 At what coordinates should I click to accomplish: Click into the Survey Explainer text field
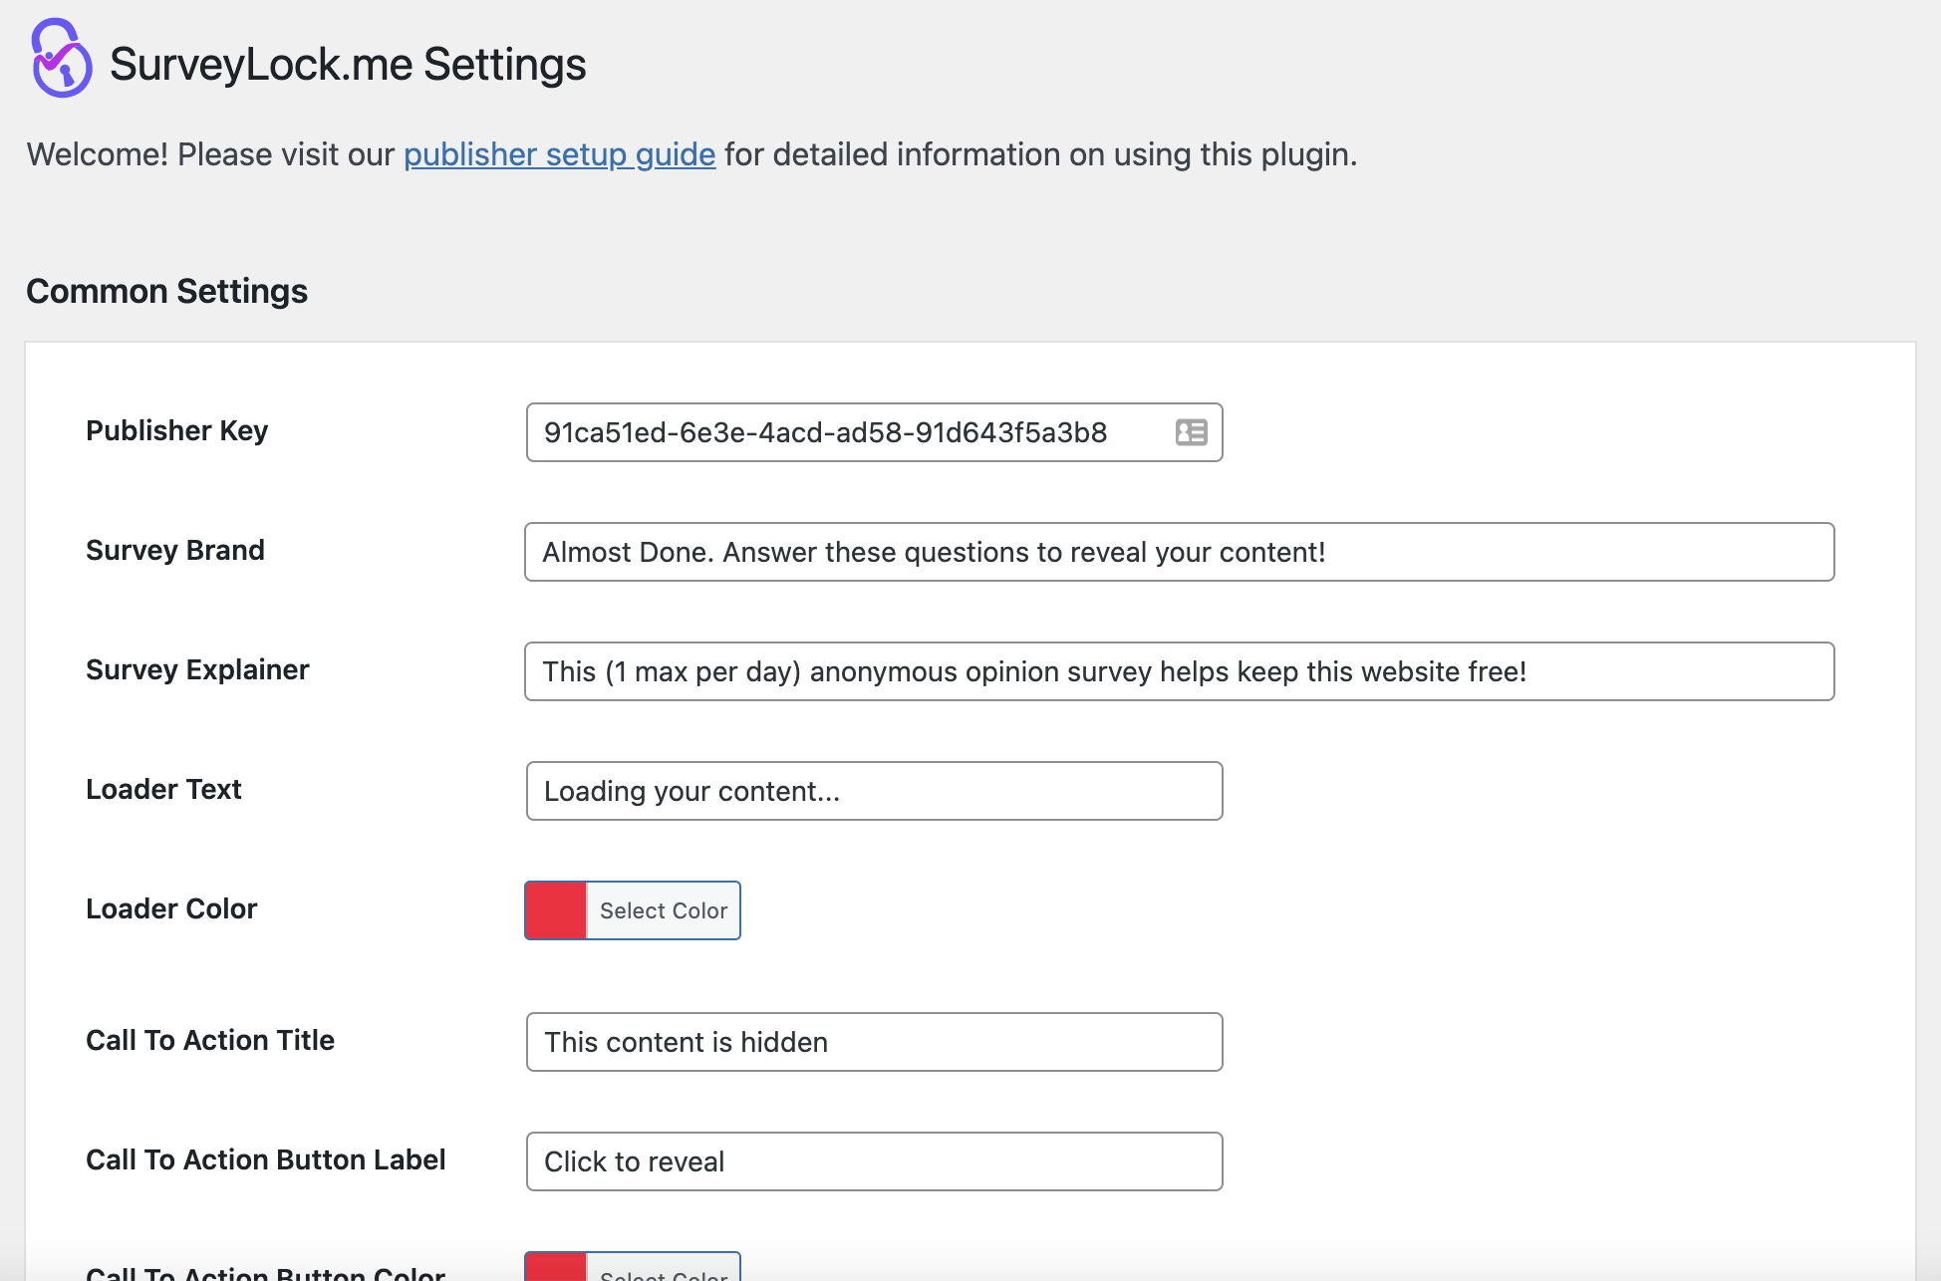(x=1179, y=671)
